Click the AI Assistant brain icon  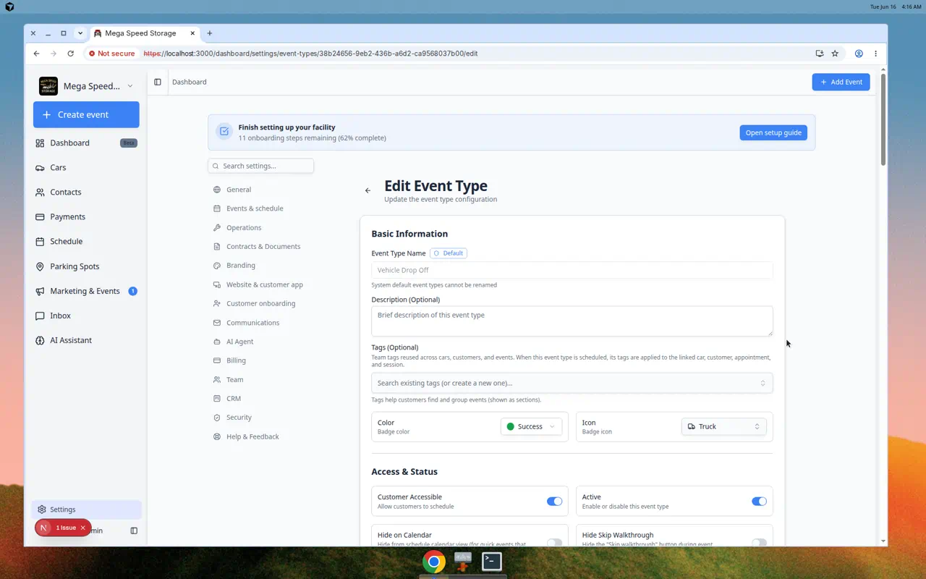tap(40, 341)
